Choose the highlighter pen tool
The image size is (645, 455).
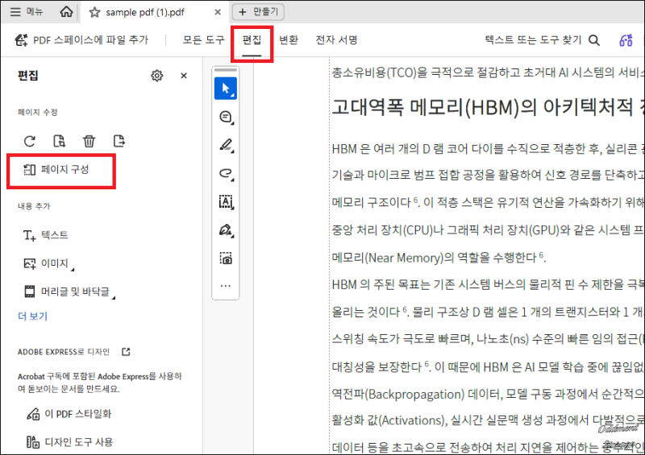click(226, 145)
